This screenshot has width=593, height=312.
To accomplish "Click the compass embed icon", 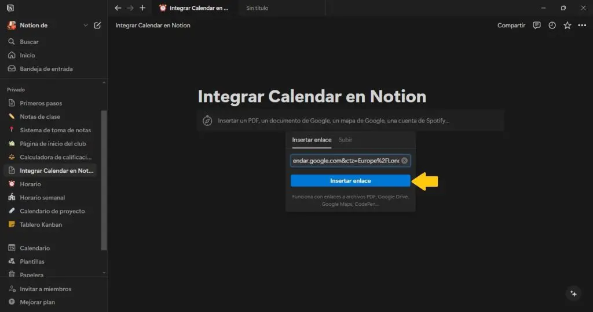I will point(207,121).
